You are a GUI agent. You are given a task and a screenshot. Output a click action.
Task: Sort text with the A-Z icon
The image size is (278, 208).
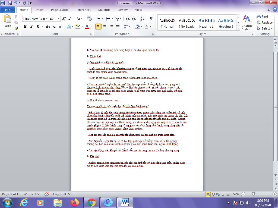[142, 19]
